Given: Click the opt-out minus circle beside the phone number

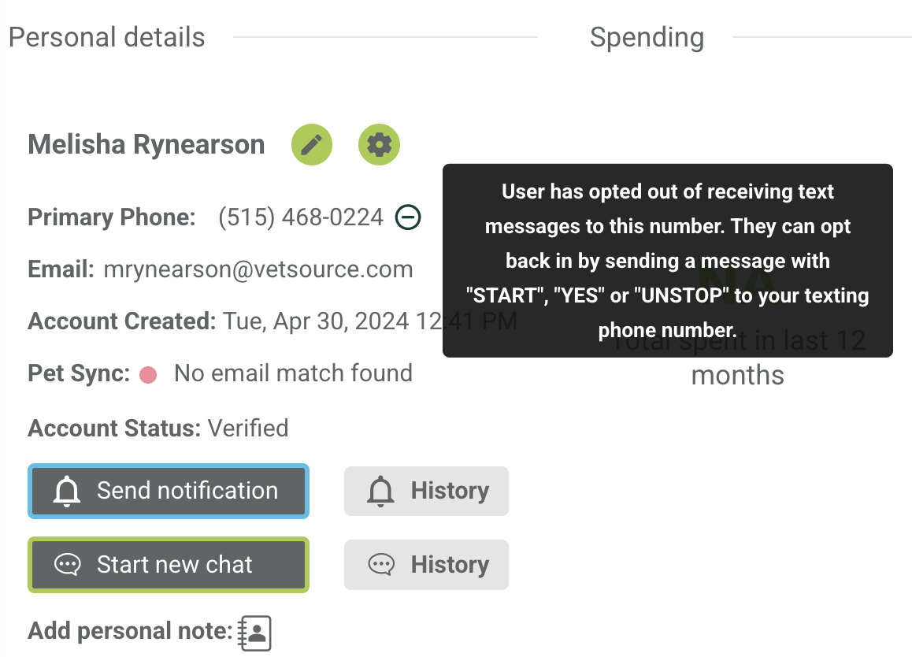Looking at the screenshot, I should pyautogui.click(x=408, y=217).
